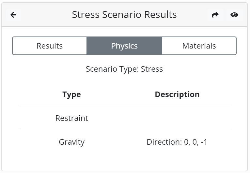Click the Type column header

click(71, 94)
